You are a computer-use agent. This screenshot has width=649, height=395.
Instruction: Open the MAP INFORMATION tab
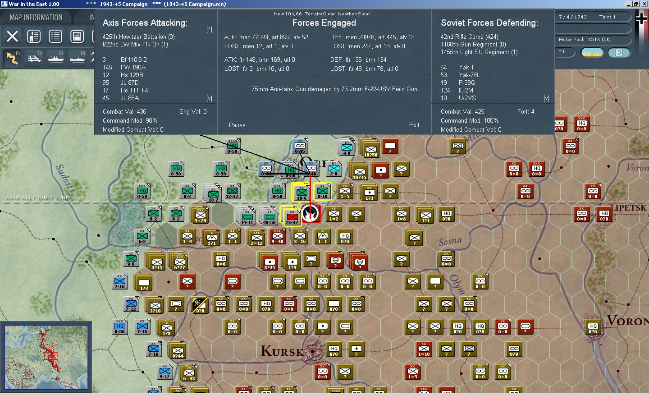(36, 18)
